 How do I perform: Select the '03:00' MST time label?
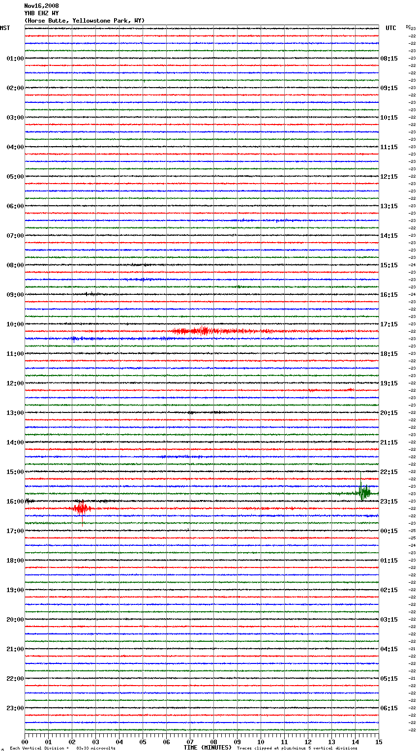[15, 118]
